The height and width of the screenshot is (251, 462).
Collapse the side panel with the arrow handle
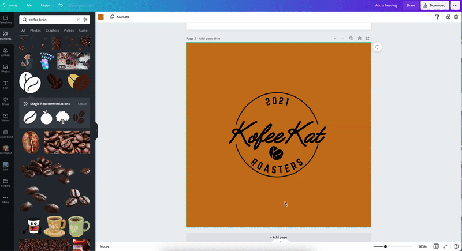pos(96,132)
